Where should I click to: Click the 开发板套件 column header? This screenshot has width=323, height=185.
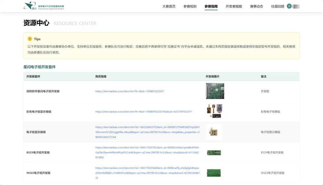(33, 77)
